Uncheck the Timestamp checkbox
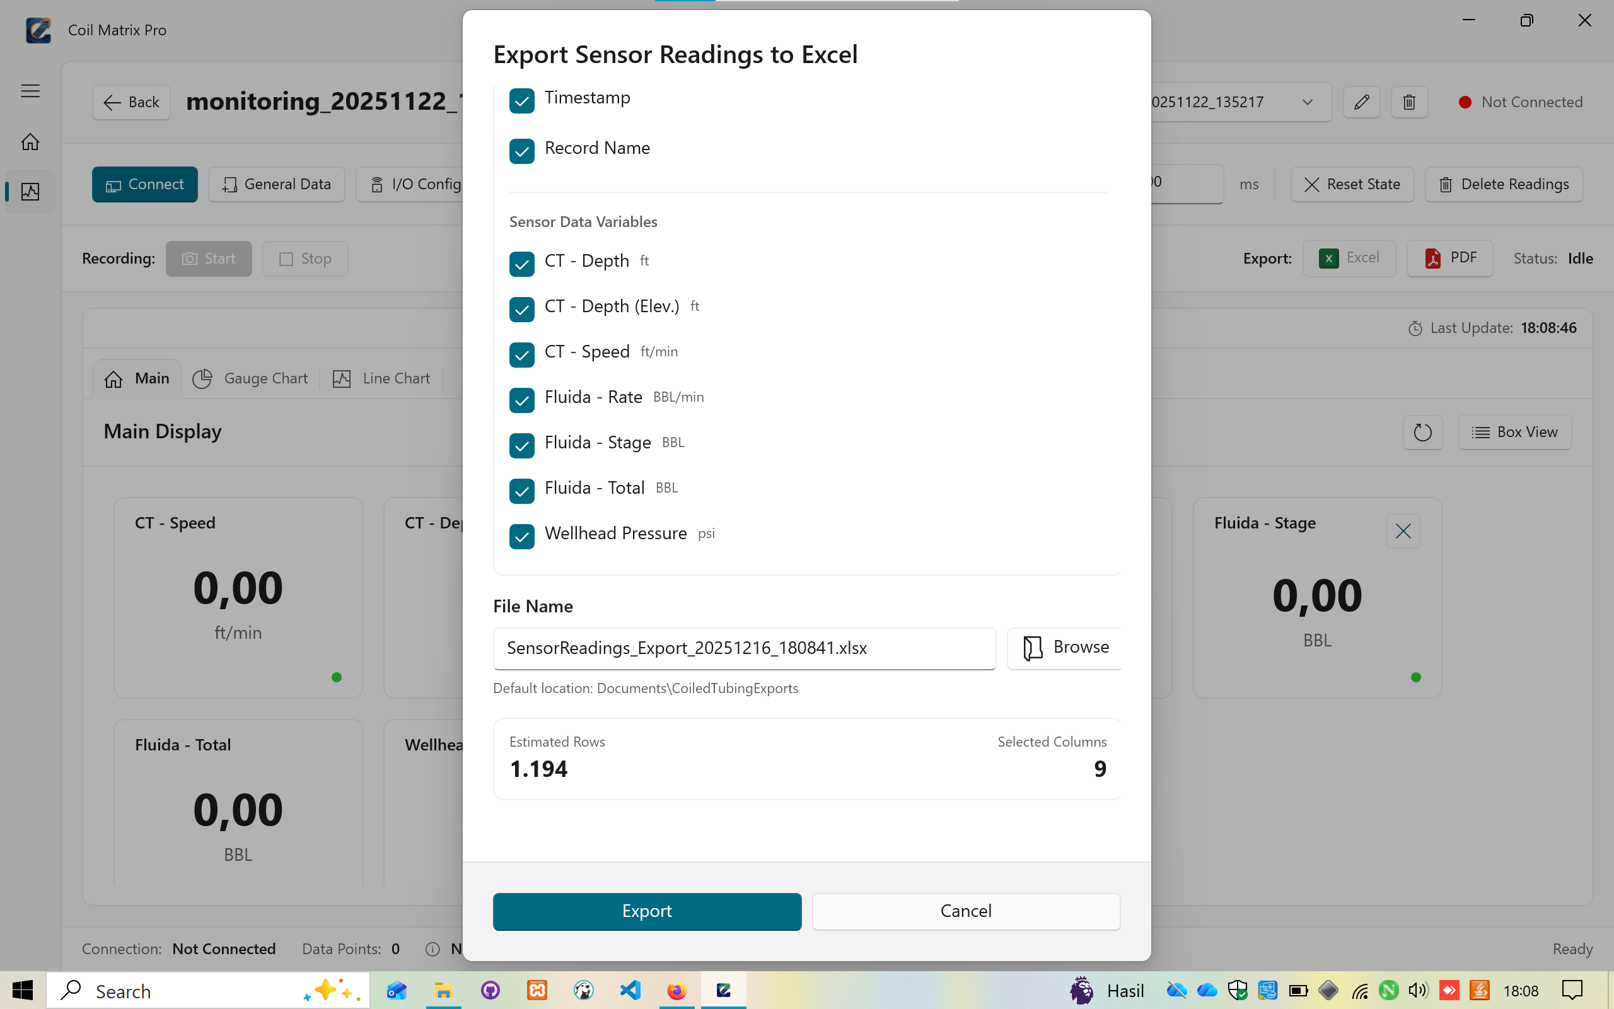Screen dimensions: 1614x1009 coord(521,100)
